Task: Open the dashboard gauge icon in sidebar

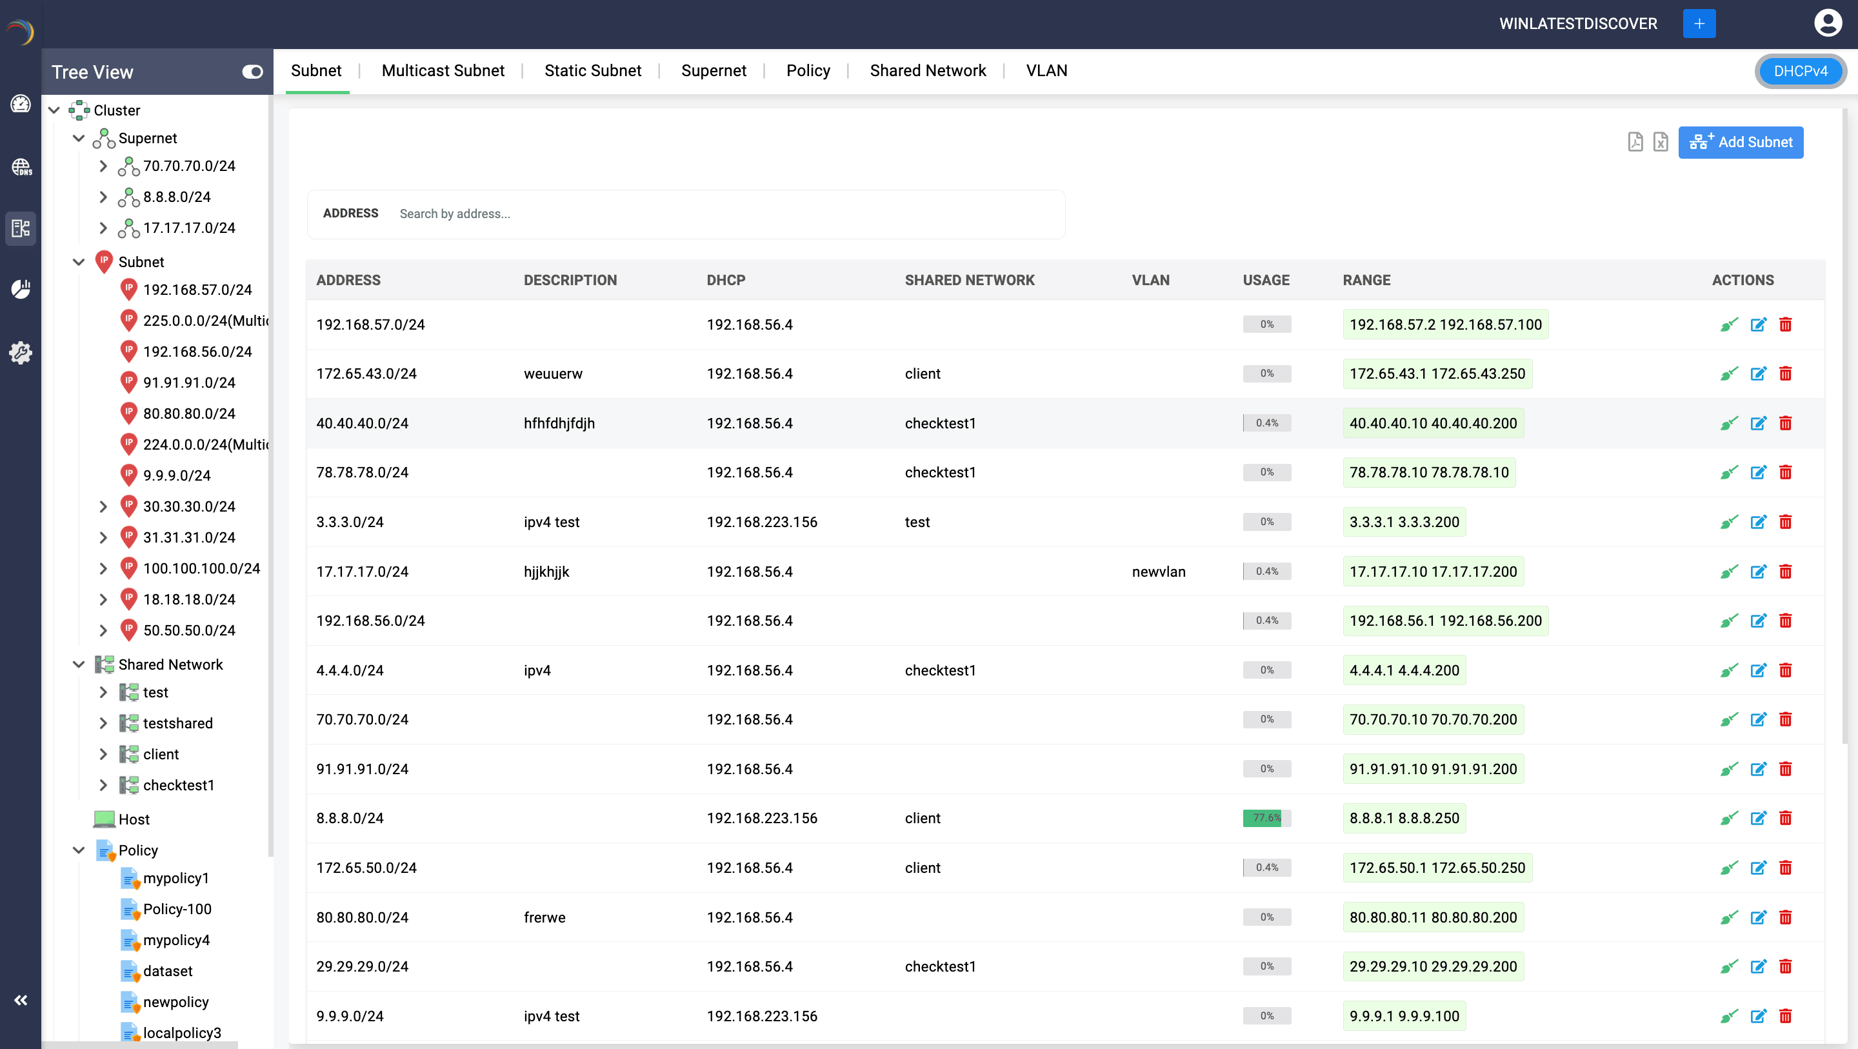Action: pyautogui.click(x=21, y=104)
